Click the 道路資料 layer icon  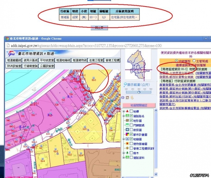(x=127, y=157)
